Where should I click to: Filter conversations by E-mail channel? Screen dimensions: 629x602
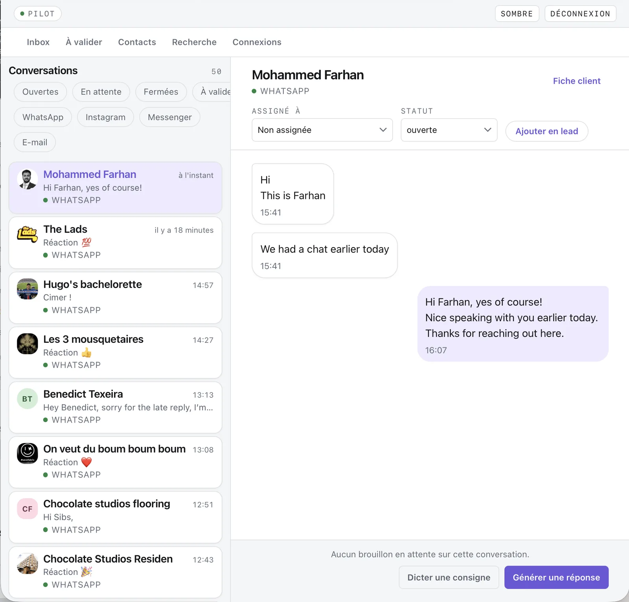tap(35, 142)
